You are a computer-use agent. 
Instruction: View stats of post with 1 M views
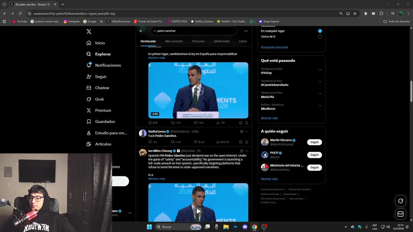click(220, 123)
